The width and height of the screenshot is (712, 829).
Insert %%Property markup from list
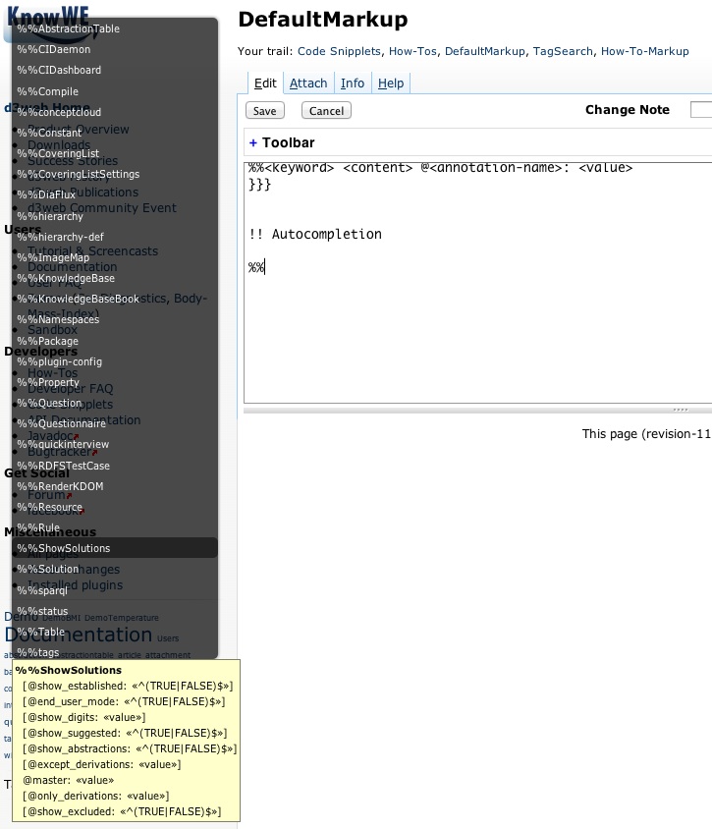tap(115, 382)
